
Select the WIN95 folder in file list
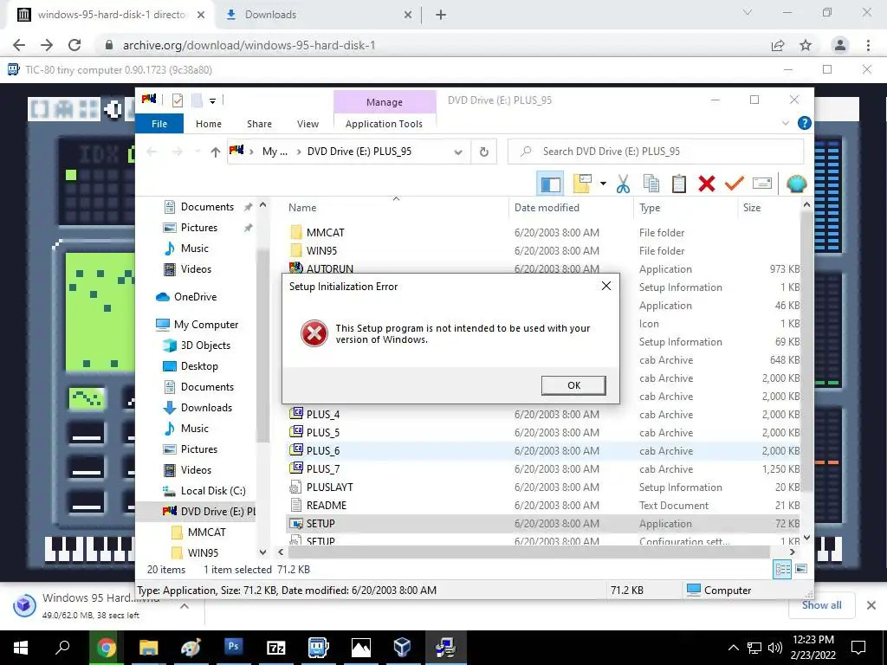pos(321,250)
